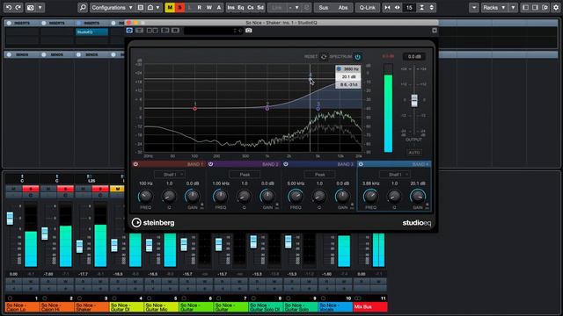Viewport: 563px width, 316px height.
Task: Click Band 1 GAIN knob
Action: 193,197
